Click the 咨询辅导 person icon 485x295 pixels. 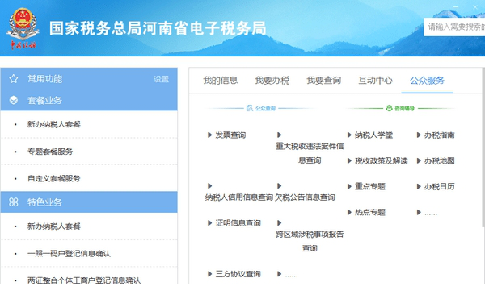pyautogui.click(x=389, y=108)
